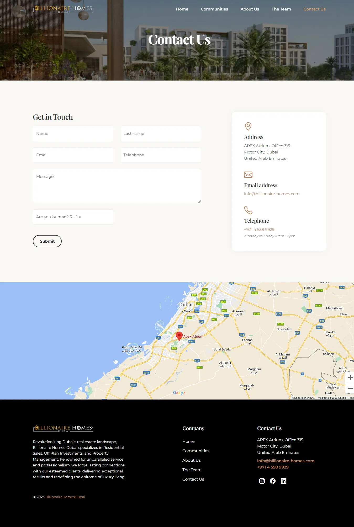Click the footer phone number link
Screen dimensions: 354x527
pyautogui.click(x=273, y=467)
